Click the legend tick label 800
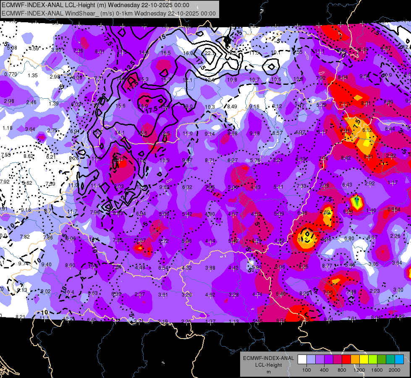This screenshot has width=411, height=378. 342,370
